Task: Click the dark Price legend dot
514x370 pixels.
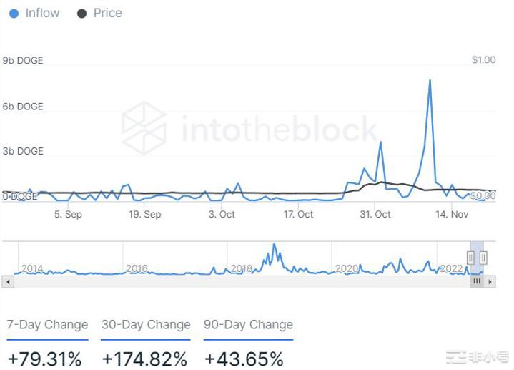Action: [x=81, y=13]
